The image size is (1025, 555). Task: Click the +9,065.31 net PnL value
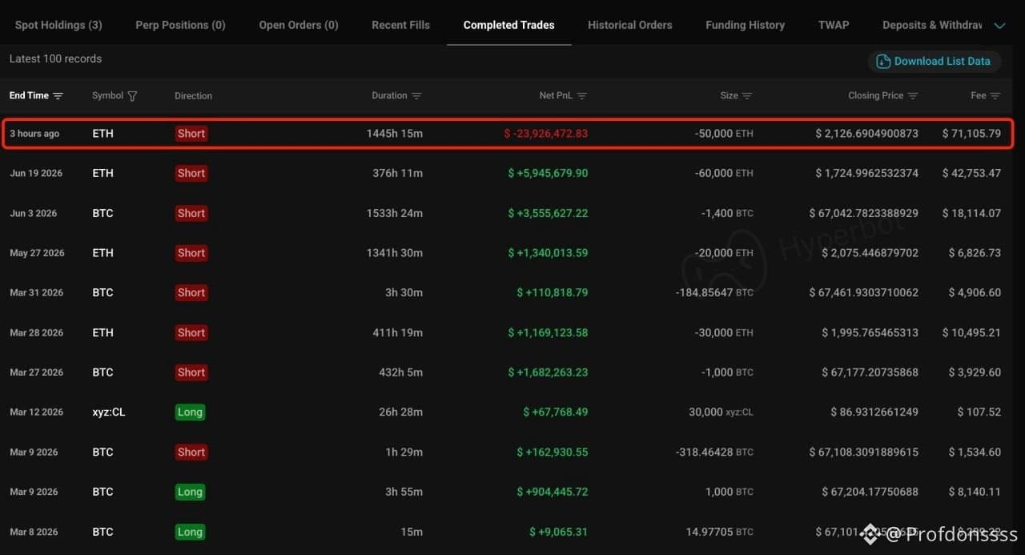tap(559, 532)
